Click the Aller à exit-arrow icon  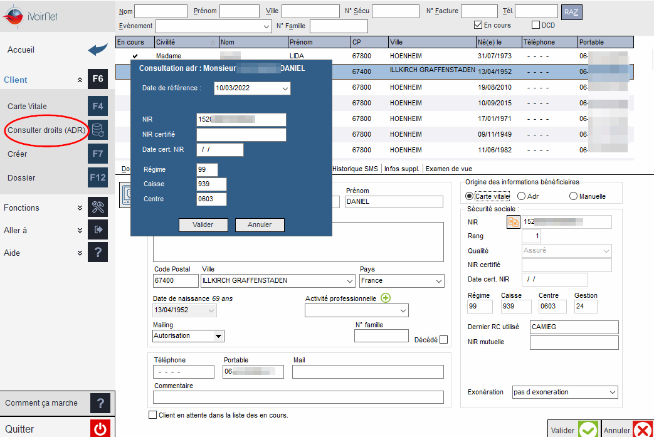[98, 229]
